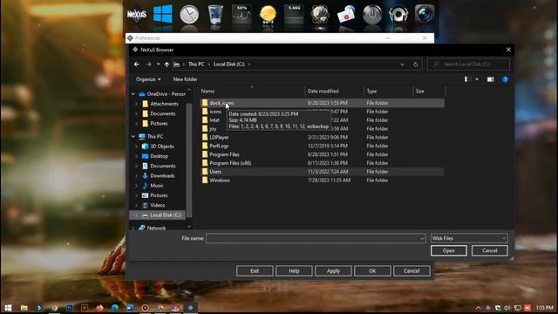
Task: Open the Wbk Files type dropdown
Action: coord(469,238)
